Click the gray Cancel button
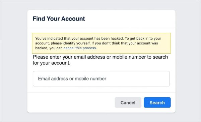The width and height of the screenshot is (201, 122). (128, 102)
